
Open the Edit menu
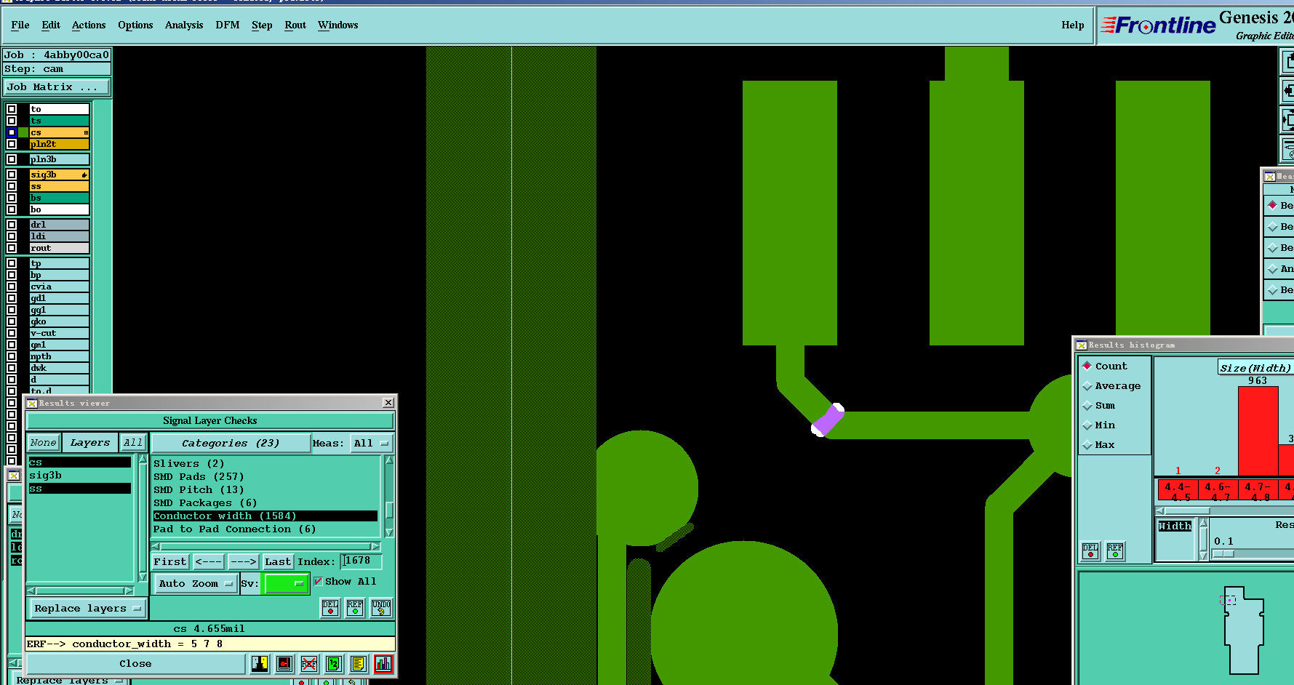pos(51,25)
